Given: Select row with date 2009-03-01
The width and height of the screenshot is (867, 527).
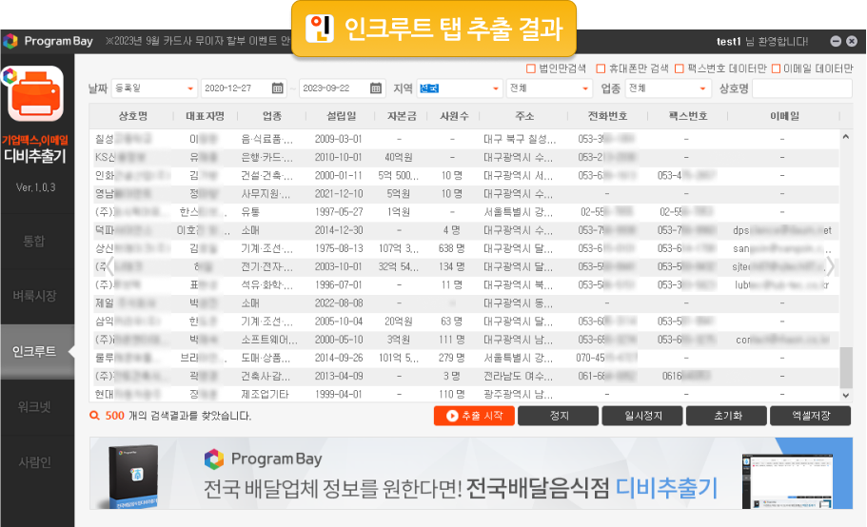Looking at the screenshot, I should pos(464,139).
